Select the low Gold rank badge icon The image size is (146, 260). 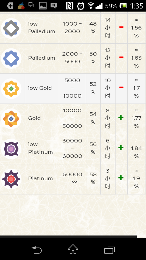[11, 89]
